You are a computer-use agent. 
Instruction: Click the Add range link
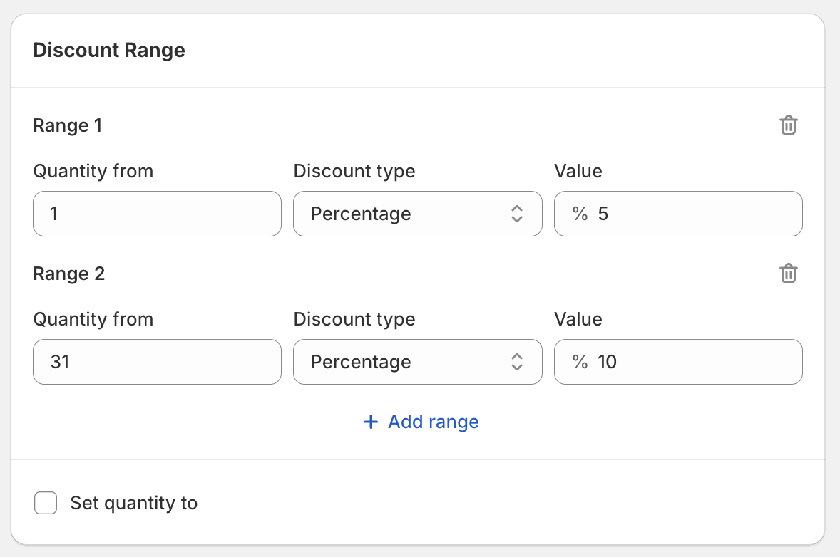(x=433, y=422)
